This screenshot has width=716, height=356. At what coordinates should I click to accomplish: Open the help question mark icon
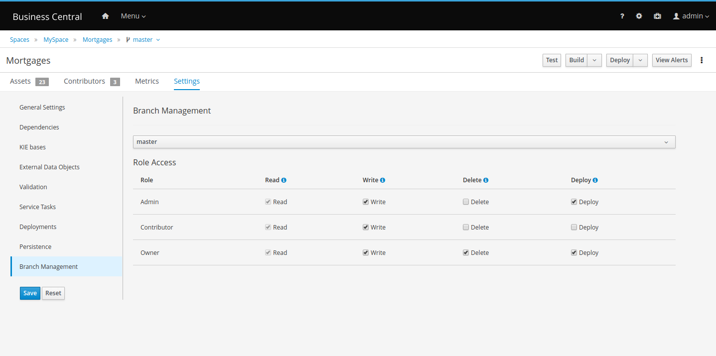(x=622, y=16)
